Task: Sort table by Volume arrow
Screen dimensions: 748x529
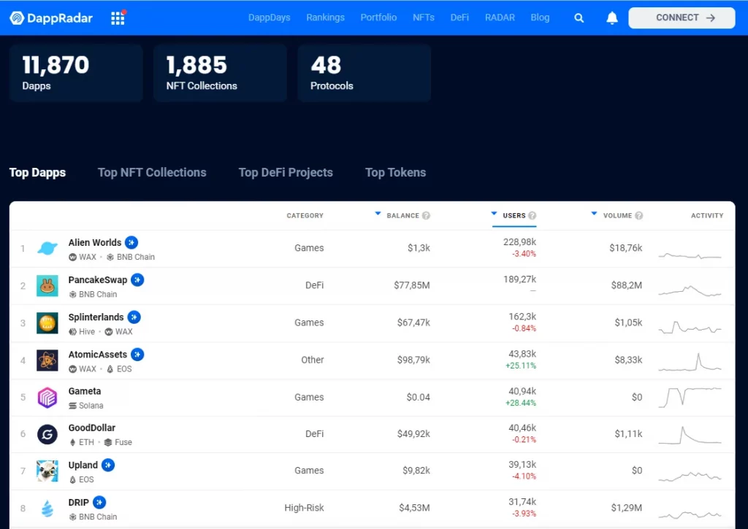Action: coord(594,214)
